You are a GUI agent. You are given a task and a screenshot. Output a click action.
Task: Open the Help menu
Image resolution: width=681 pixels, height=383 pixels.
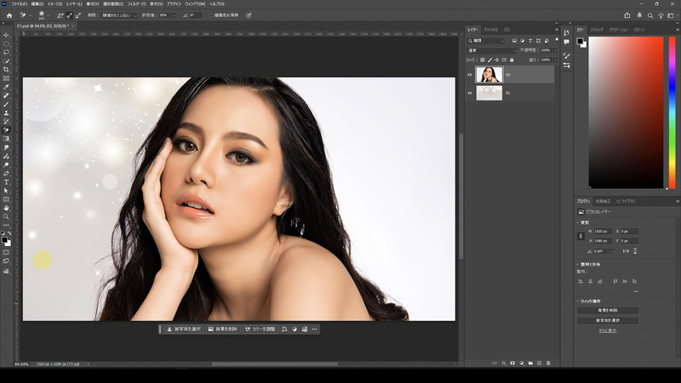click(217, 4)
